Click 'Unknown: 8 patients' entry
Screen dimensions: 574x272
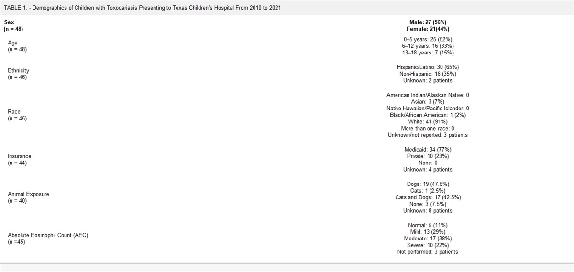(427, 211)
